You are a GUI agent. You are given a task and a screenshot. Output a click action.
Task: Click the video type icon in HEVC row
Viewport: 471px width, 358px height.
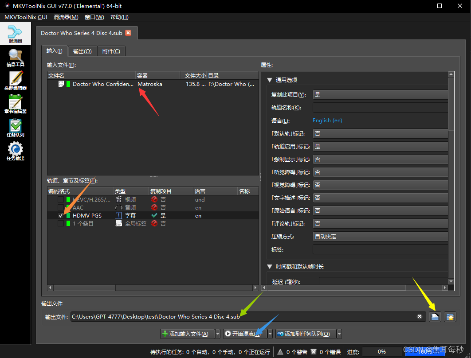click(x=119, y=199)
